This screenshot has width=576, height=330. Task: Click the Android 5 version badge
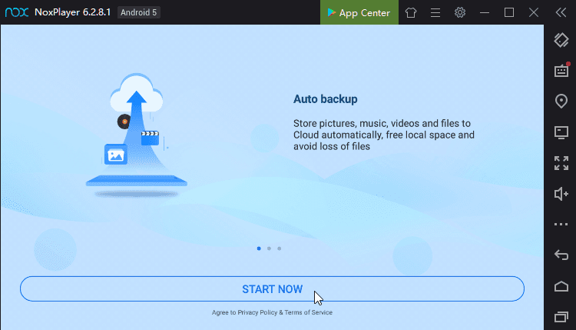coord(139,12)
